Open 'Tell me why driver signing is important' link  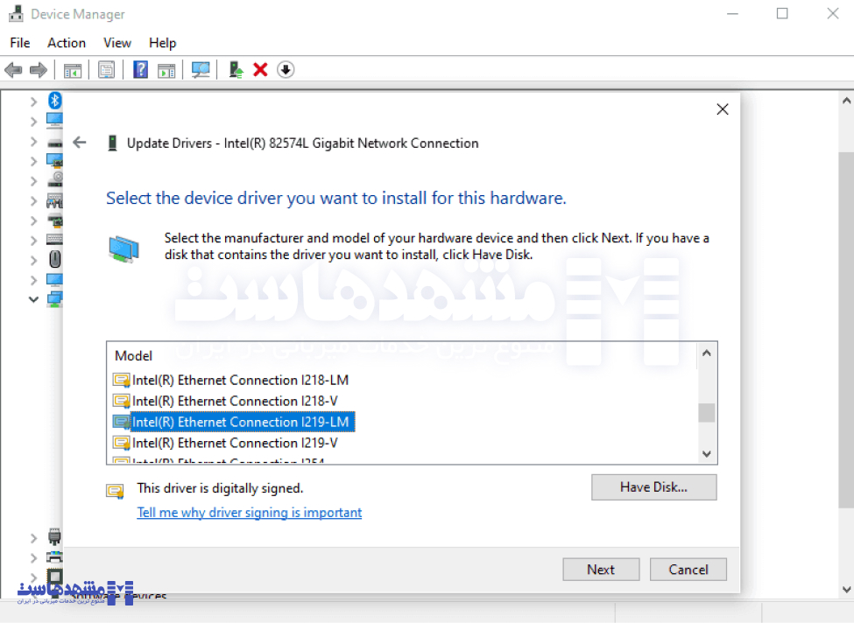coord(250,513)
